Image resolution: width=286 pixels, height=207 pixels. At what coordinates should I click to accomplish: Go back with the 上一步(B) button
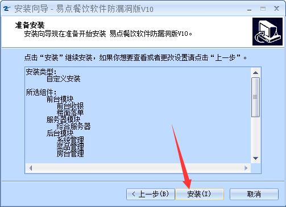(151, 194)
